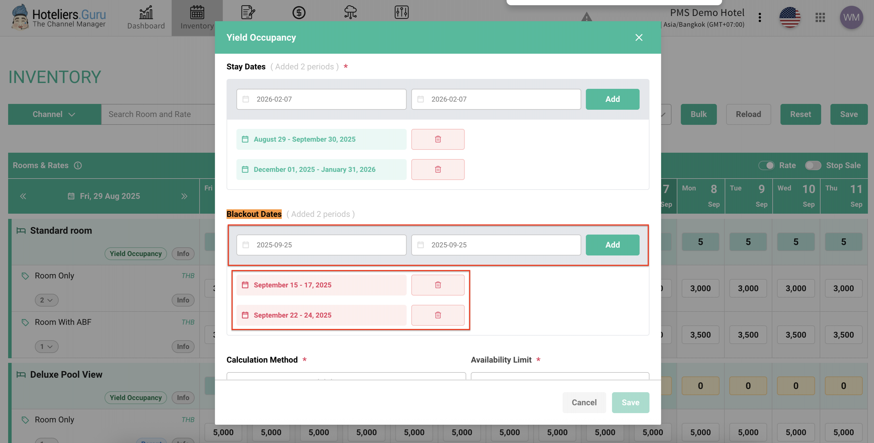Screen dimensions: 874x443
Task: Open the apps grid icon
Action: click(x=820, y=17)
